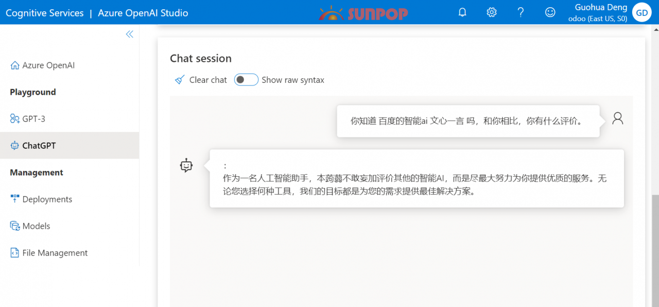Clear the chat session
Viewport: 659px width, 307px height.
(200, 79)
